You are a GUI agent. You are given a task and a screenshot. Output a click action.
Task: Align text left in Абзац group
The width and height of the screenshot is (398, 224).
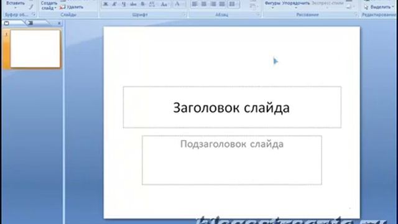(195, 4)
